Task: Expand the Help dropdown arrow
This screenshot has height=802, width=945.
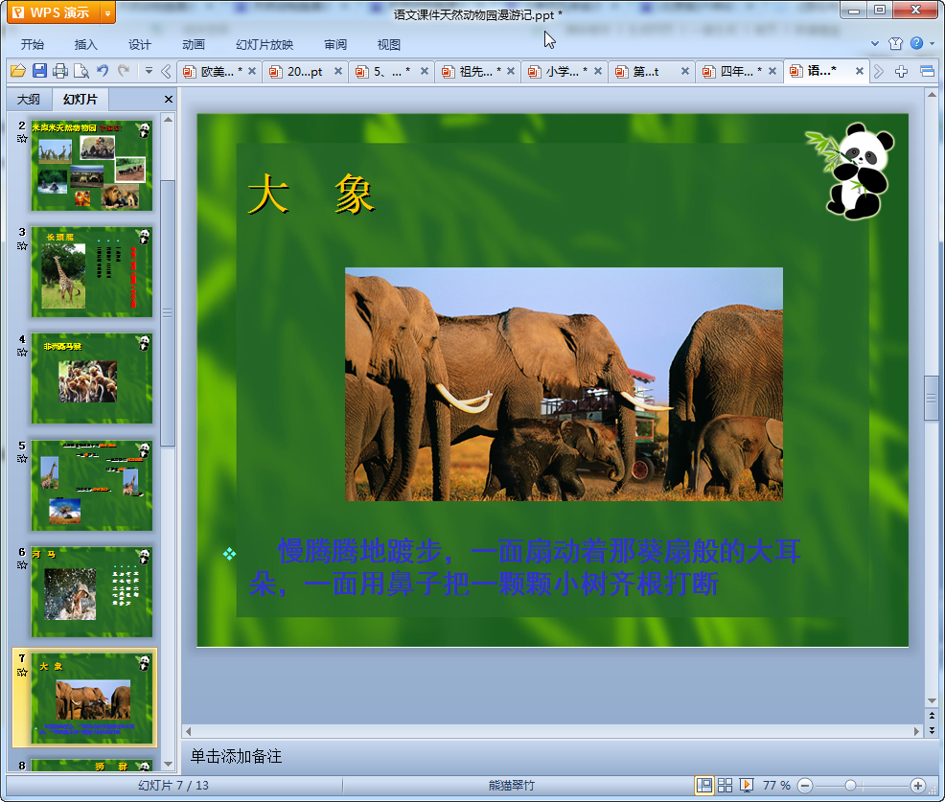Action: click(x=933, y=43)
